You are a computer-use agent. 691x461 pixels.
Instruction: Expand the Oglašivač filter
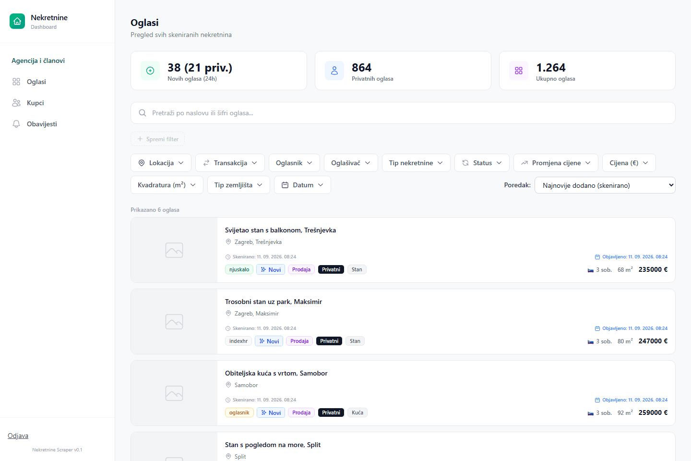351,163
